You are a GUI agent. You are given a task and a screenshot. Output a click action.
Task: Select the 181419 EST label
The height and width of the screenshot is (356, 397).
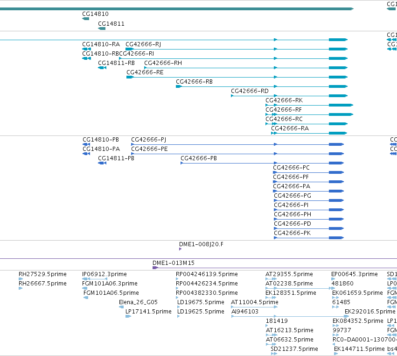click(x=277, y=321)
